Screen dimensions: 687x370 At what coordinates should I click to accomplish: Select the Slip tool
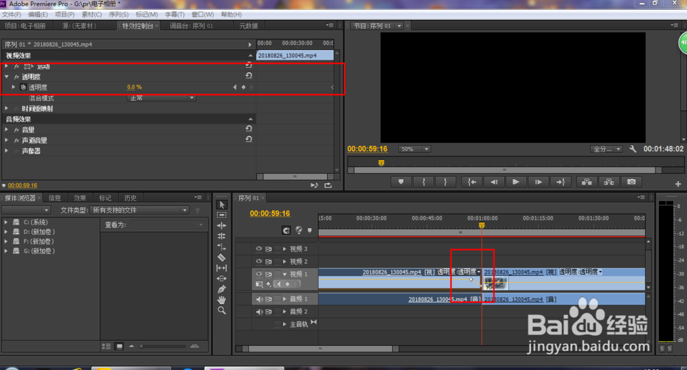coord(222,268)
